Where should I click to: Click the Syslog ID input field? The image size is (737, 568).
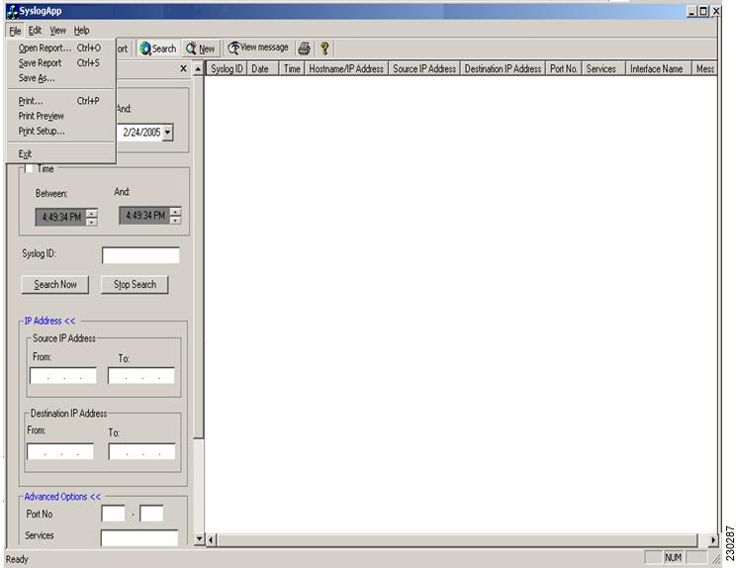pos(140,255)
